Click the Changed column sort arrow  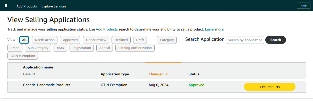167,74
